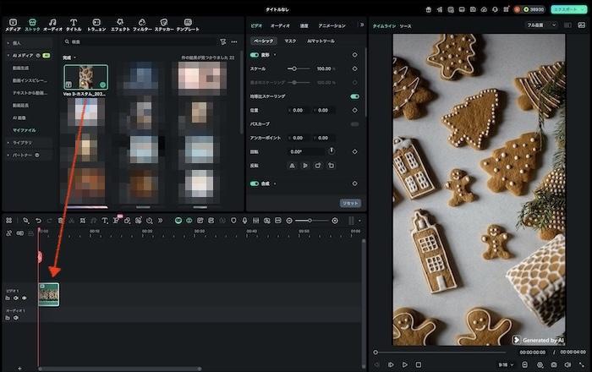592x372 pixels.
Task: Switch to the オーディオ tab in properties panel
Action: pos(280,26)
